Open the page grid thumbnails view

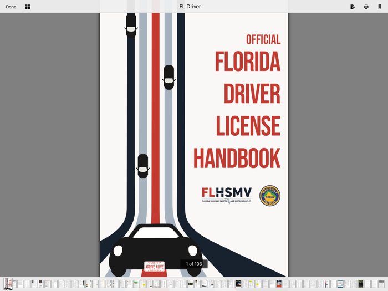(x=28, y=7)
